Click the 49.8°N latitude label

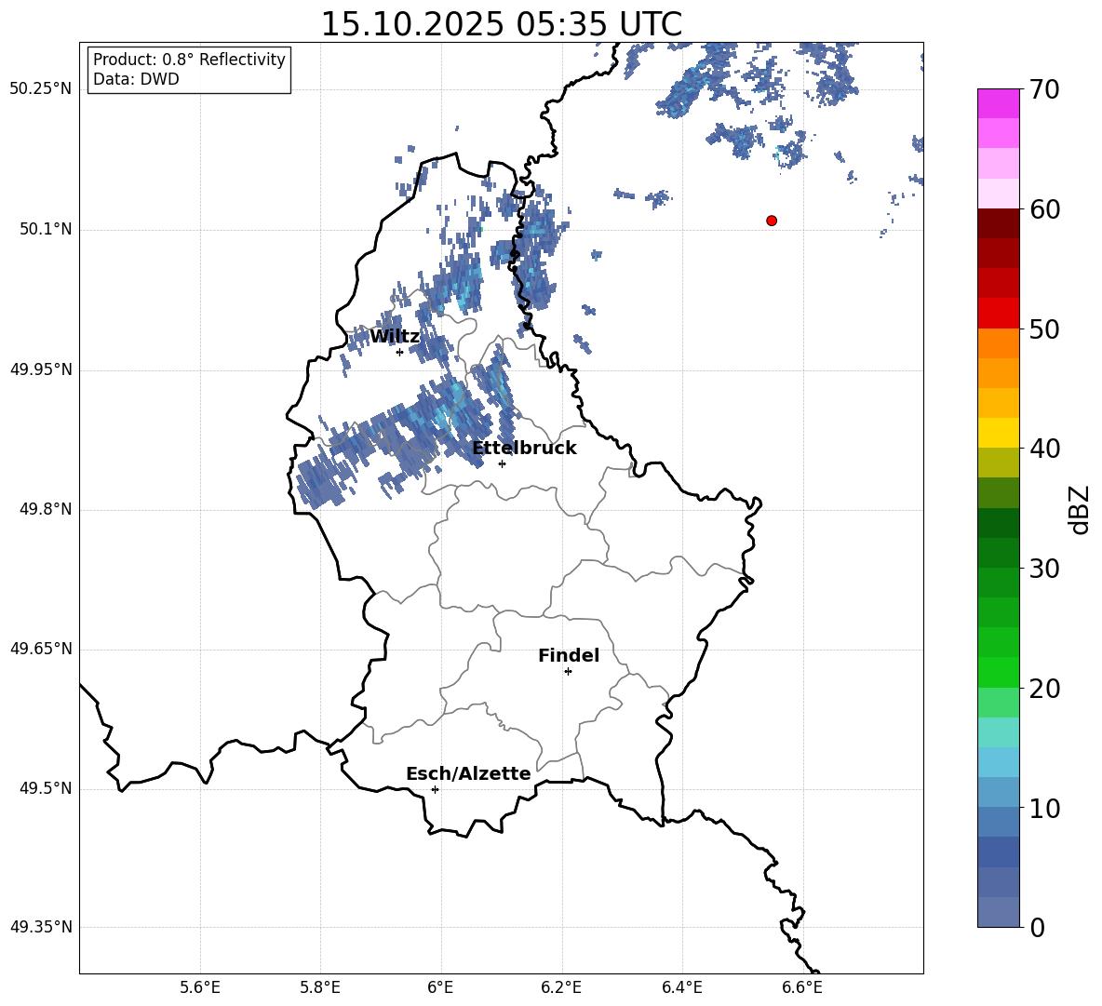[46, 509]
